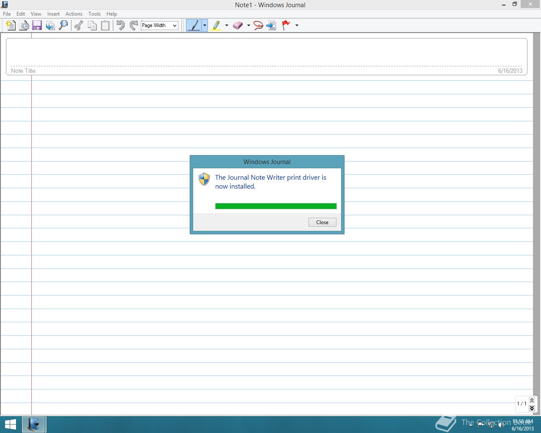Select the red Flag tool

pyautogui.click(x=286, y=25)
